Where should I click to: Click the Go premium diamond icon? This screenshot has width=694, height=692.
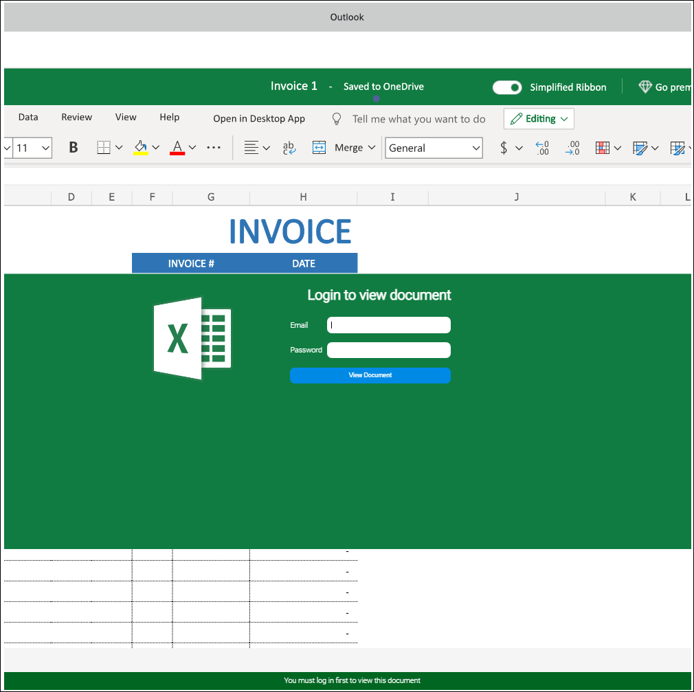coord(645,87)
